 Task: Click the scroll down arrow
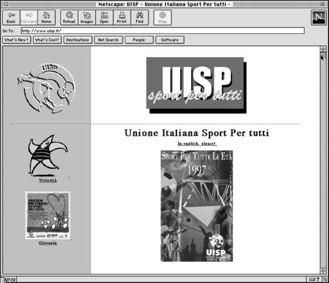(x=323, y=271)
